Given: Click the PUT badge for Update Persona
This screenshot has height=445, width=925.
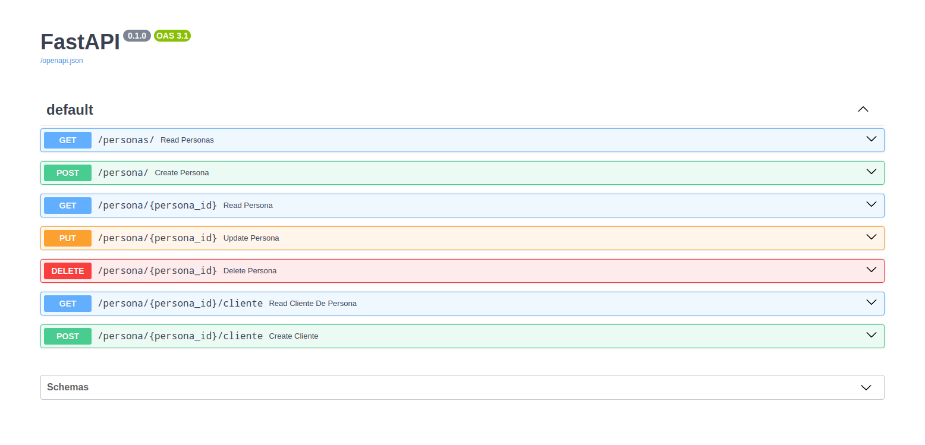Looking at the screenshot, I should click(x=68, y=238).
